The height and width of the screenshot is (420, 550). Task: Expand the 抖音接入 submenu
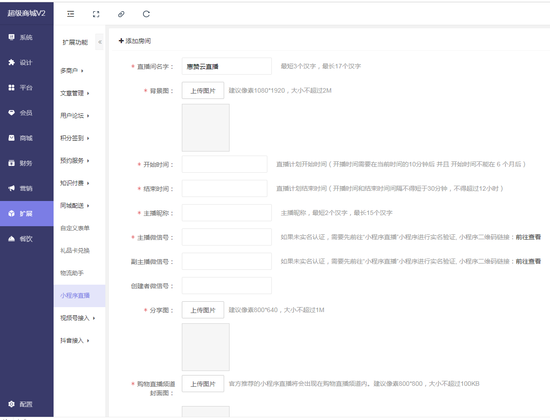(x=75, y=340)
